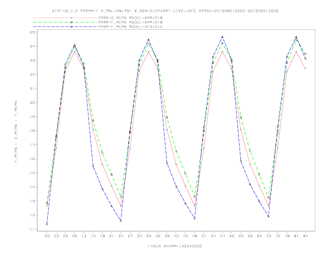The image size is (333, 257).
Task: Click y-axis tick label 19
Action: [x=32, y=117]
